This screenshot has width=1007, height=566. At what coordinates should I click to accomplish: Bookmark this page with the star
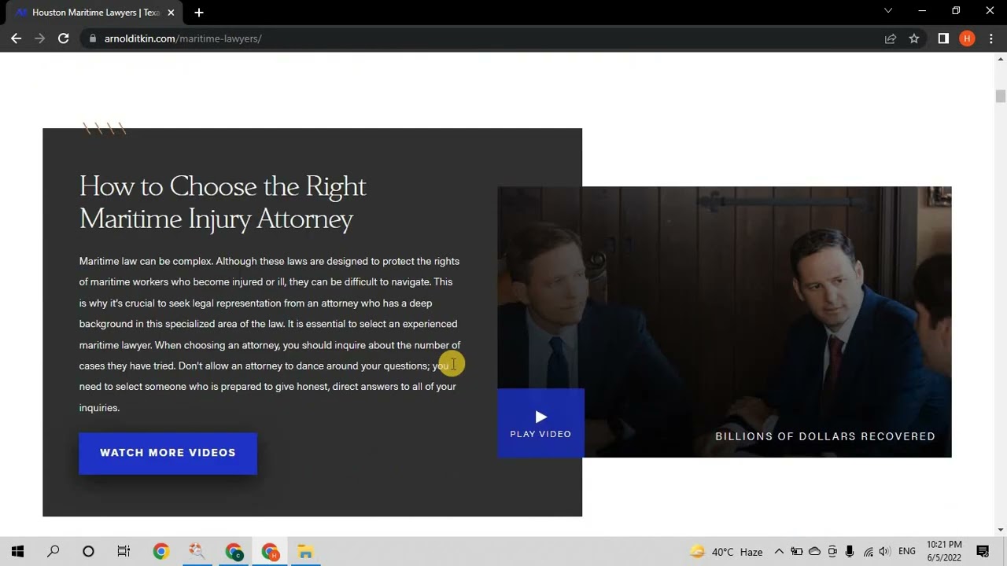pyautogui.click(x=914, y=39)
